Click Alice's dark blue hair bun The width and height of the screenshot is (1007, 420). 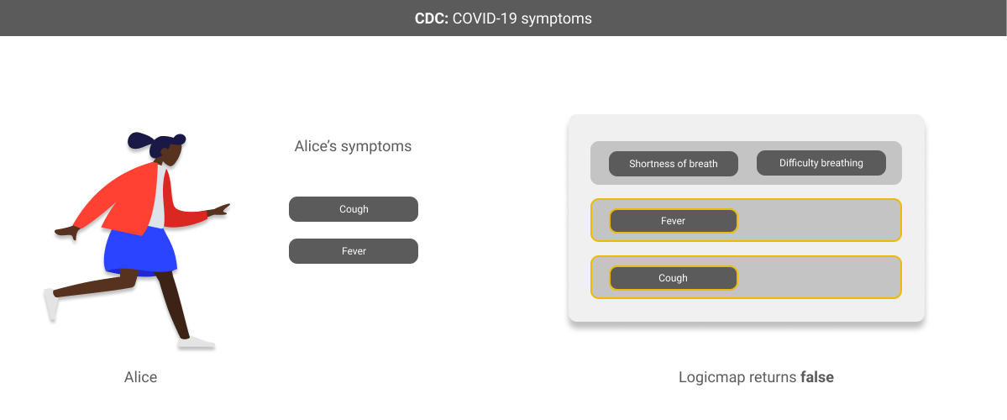pos(137,139)
